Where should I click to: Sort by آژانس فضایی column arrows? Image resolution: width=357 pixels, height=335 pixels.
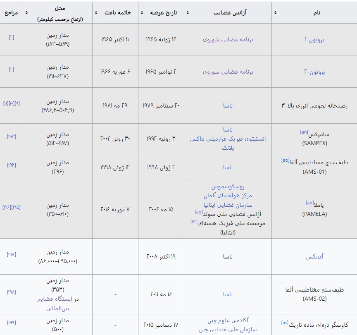click(x=188, y=13)
